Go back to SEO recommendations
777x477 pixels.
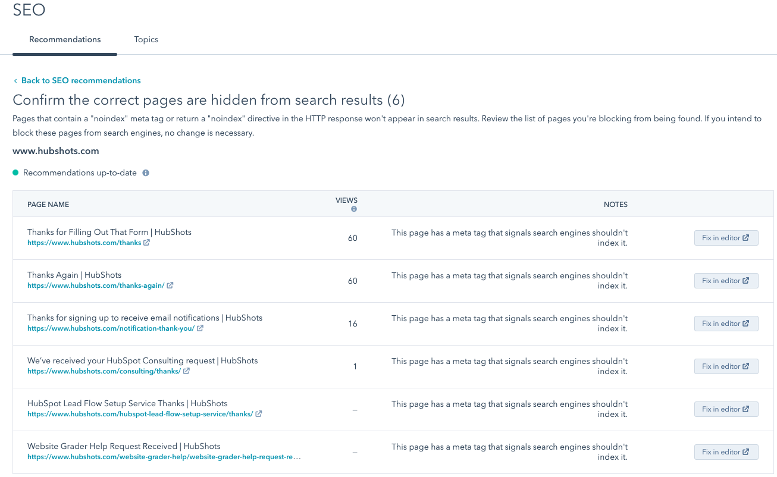pos(81,80)
